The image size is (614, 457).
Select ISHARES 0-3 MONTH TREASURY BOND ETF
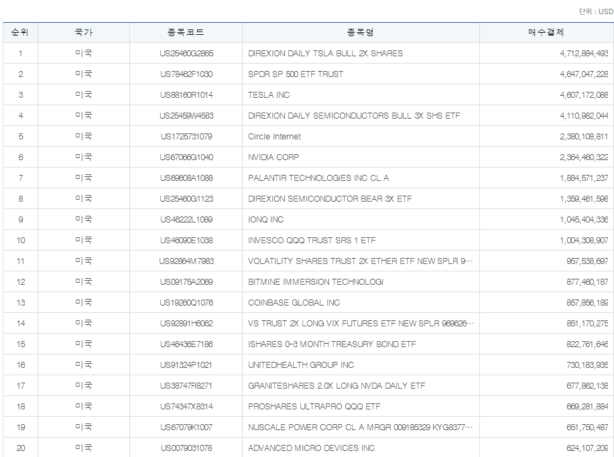332,344
